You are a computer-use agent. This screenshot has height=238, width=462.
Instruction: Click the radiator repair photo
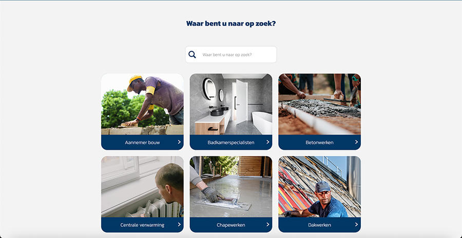[x=142, y=187]
